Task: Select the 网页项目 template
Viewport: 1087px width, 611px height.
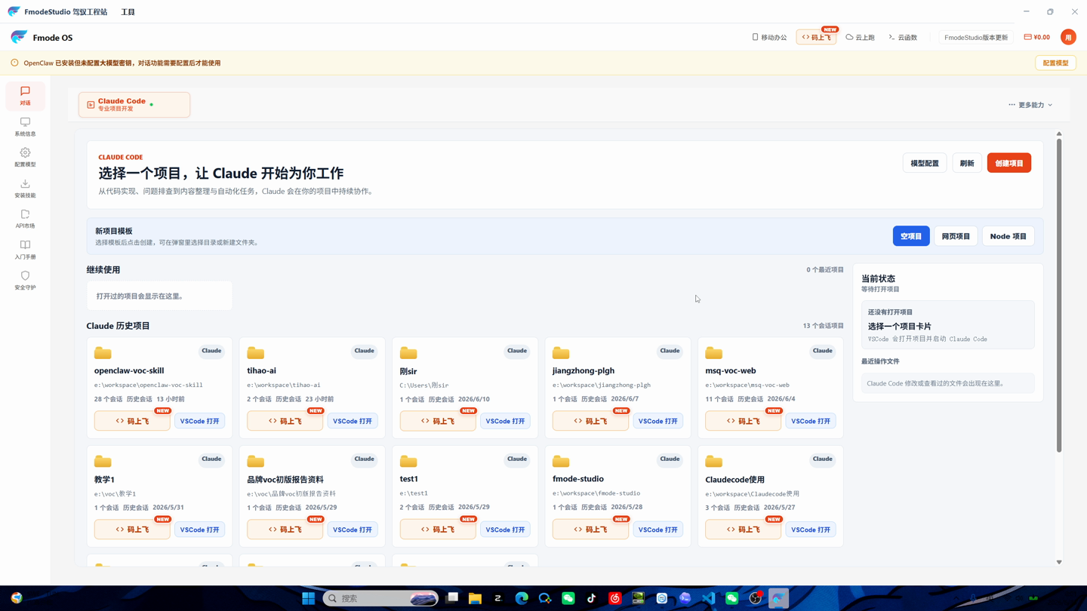Action: pyautogui.click(x=956, y=236)
